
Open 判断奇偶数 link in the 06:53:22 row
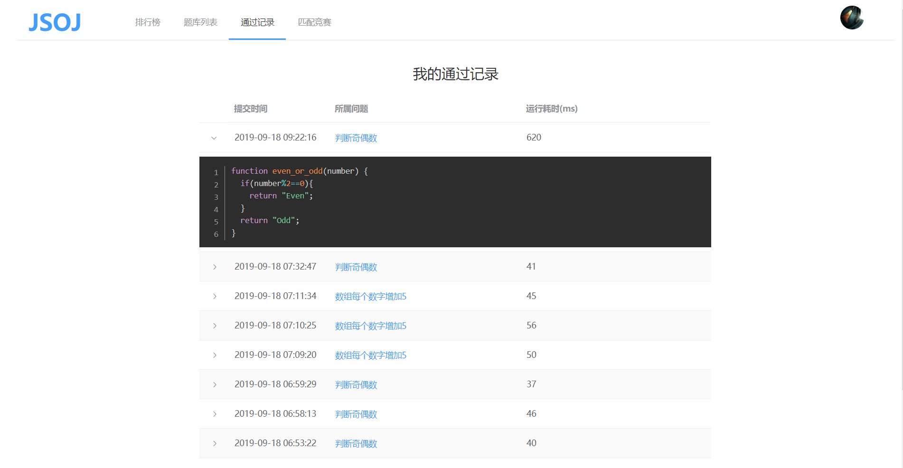(356, 443)
